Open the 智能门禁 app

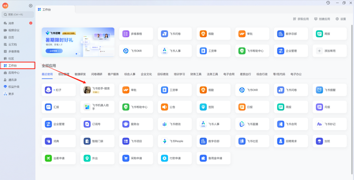[x=88, y=141]
